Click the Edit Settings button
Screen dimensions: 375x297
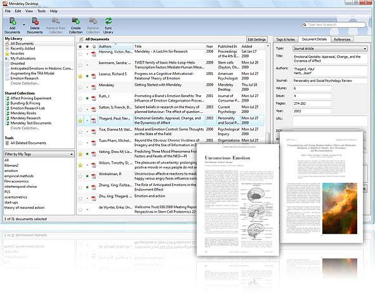click(256, 39)
